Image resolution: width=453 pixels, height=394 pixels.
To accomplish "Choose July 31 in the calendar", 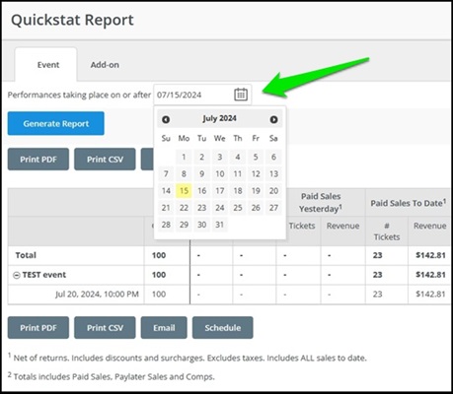I will (220, 225).
